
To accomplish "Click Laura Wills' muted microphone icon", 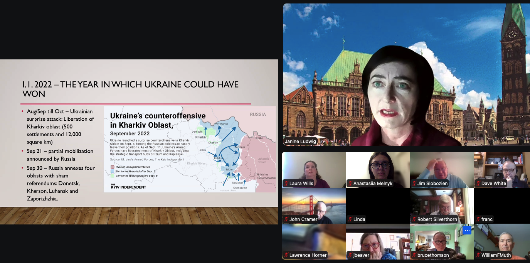I will [286, 184].
